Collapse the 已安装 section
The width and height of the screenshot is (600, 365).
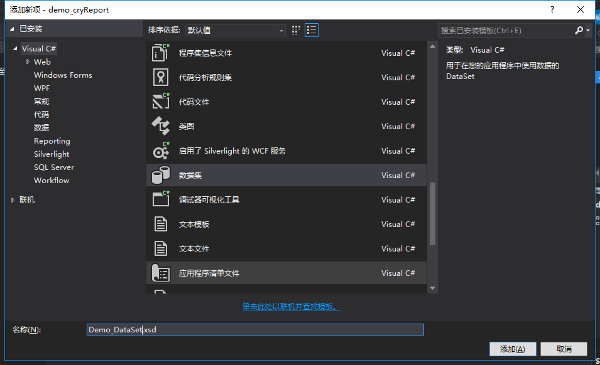coord(12,29)
